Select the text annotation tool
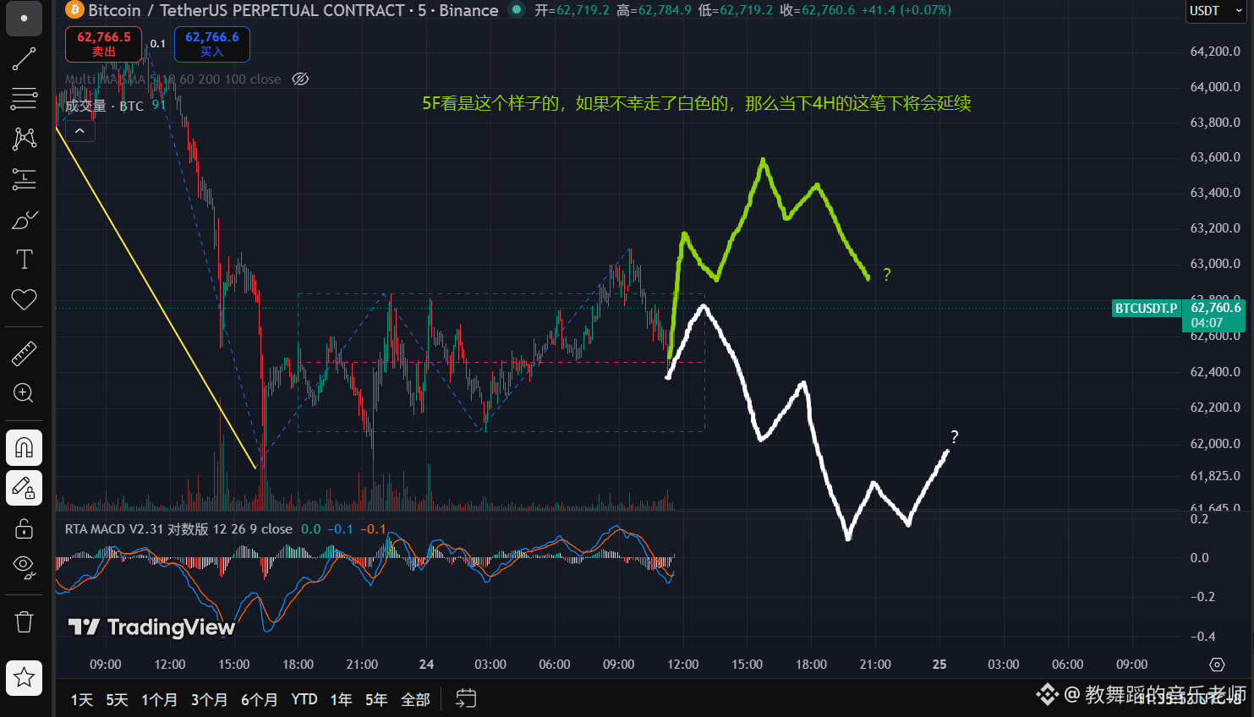 (24, 260)
